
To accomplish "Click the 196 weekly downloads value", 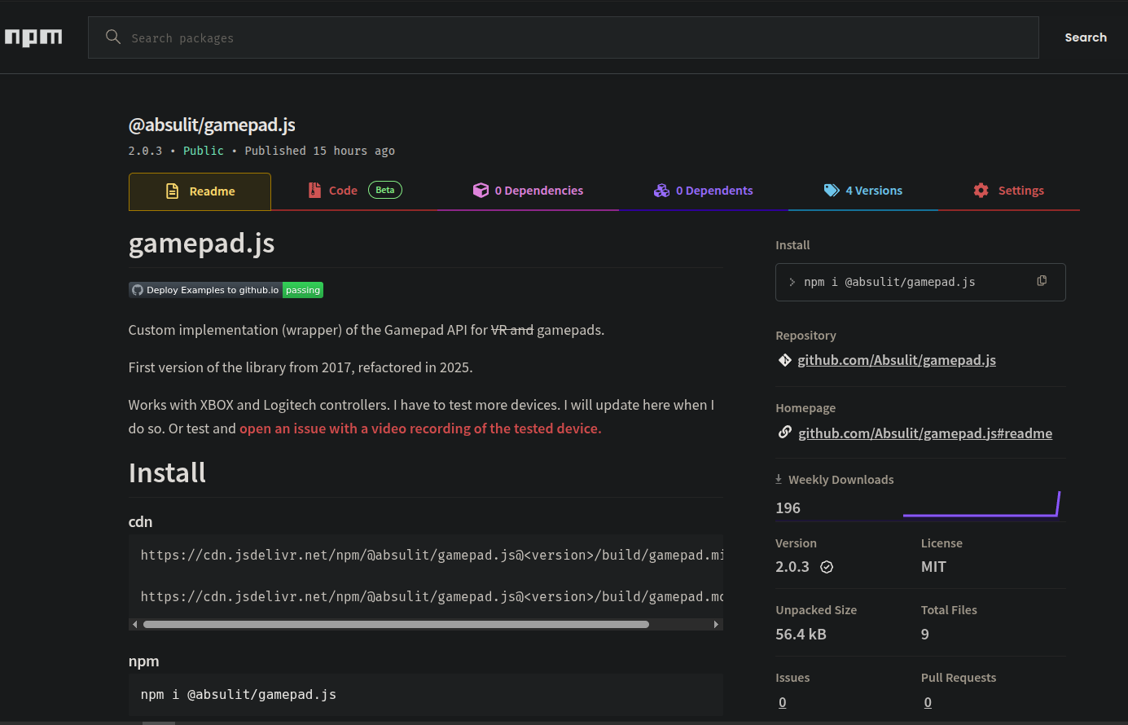I will click(788, 508).
